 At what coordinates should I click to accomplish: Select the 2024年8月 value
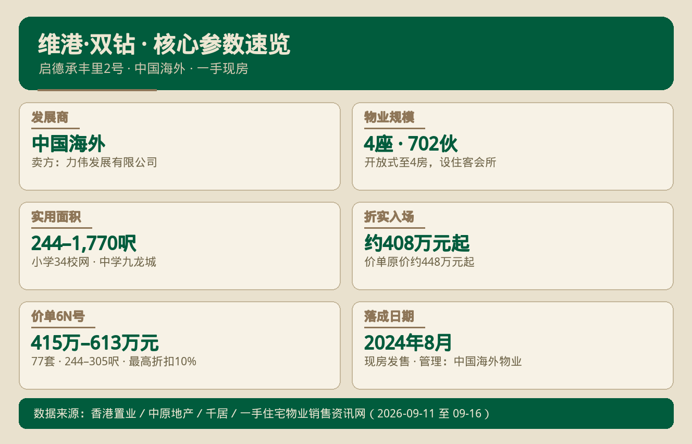point(408,342)
